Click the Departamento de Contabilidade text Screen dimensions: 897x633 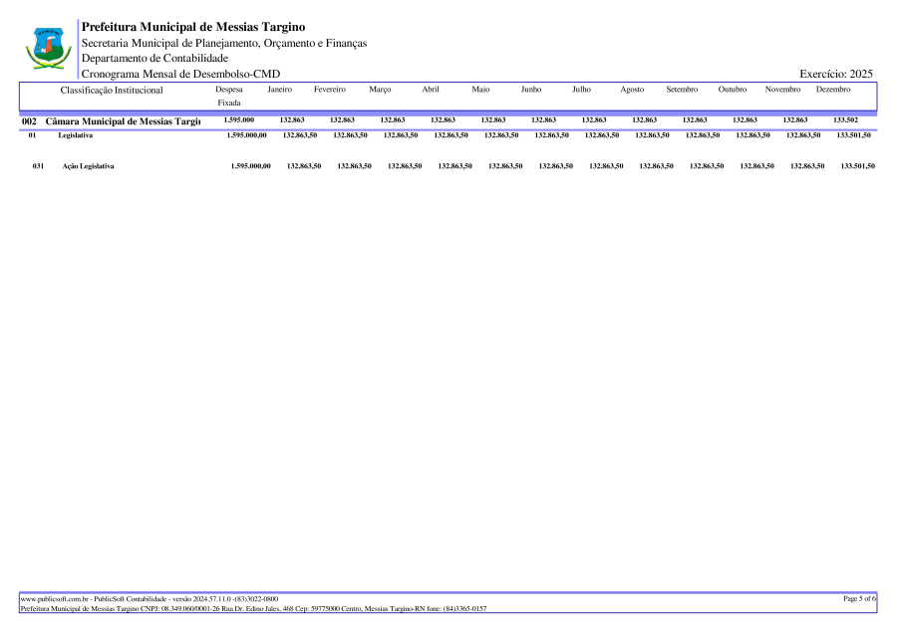(x=154, y=58)
